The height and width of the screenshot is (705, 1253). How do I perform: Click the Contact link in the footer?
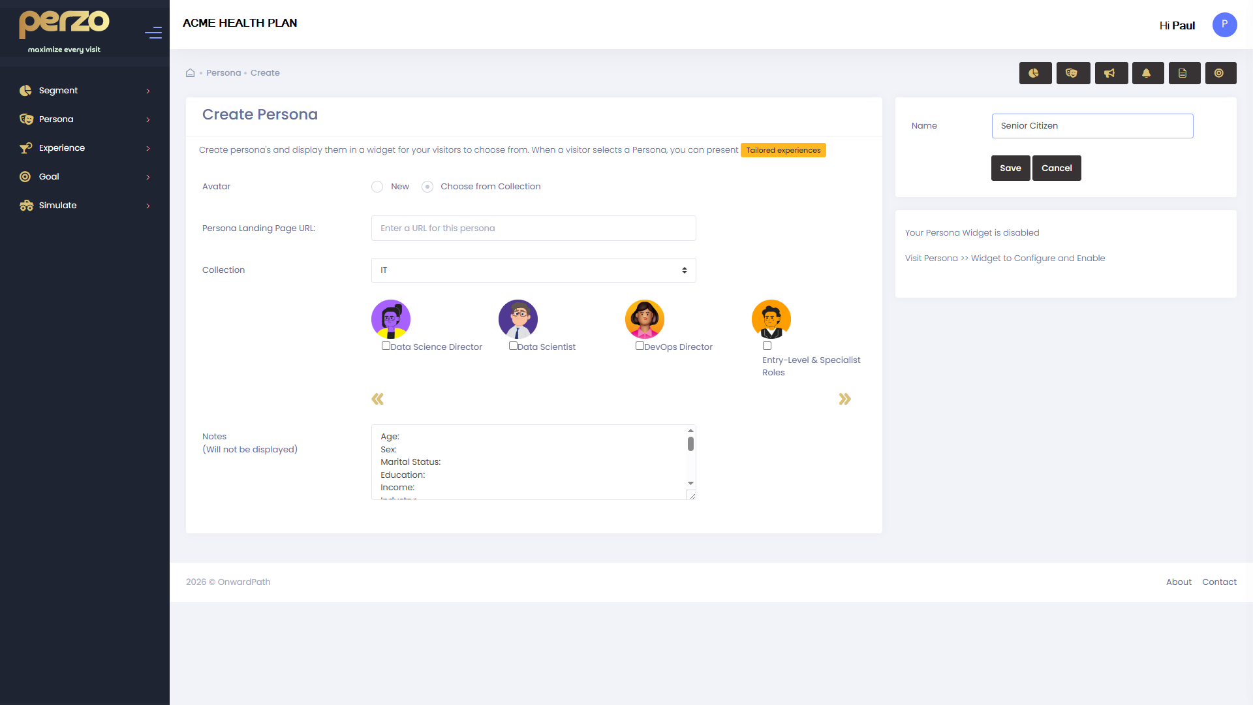pyautogui.click(x=1219, y=582)
